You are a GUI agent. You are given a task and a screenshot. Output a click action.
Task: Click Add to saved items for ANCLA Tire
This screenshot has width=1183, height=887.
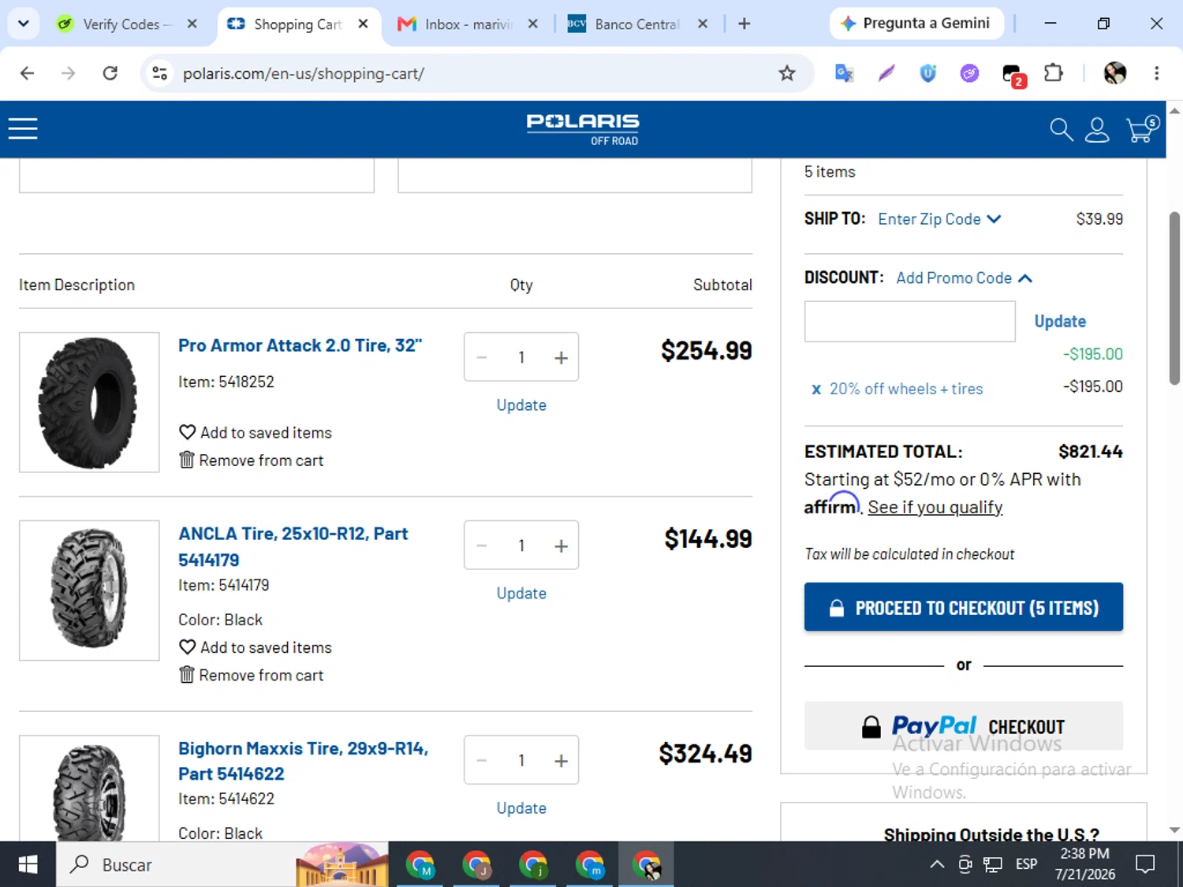tap(266, 647)
